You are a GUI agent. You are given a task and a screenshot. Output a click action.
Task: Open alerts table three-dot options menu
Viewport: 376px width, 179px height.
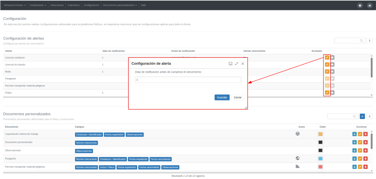(x=370, y=41)
